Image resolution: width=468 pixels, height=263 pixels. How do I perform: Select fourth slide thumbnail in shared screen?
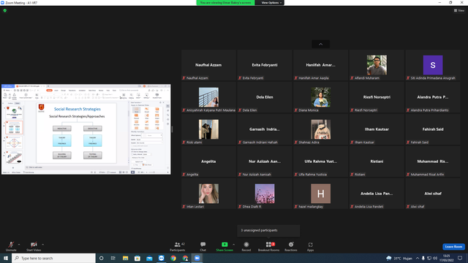(x=14, y=158)
